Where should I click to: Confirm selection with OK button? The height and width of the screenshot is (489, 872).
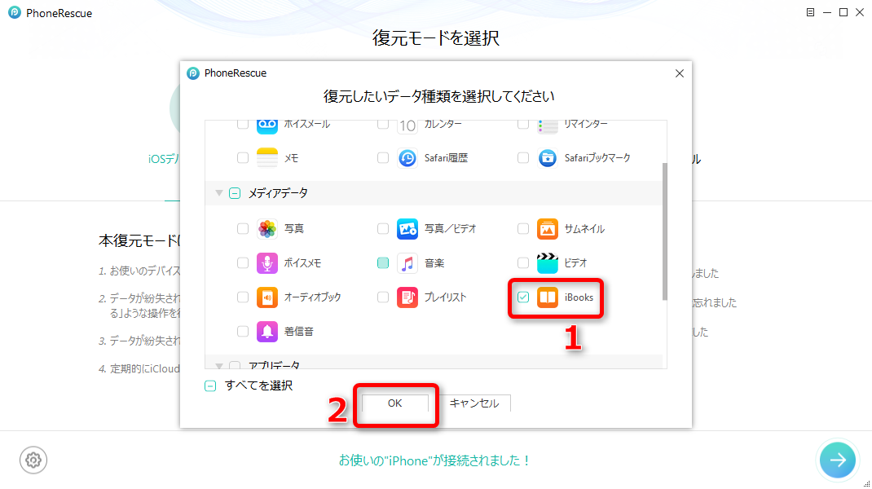coord(395,403)
